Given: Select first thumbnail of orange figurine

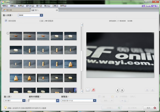Looking at the screenshot, I should pyautogui.click(x=16, y=36).
